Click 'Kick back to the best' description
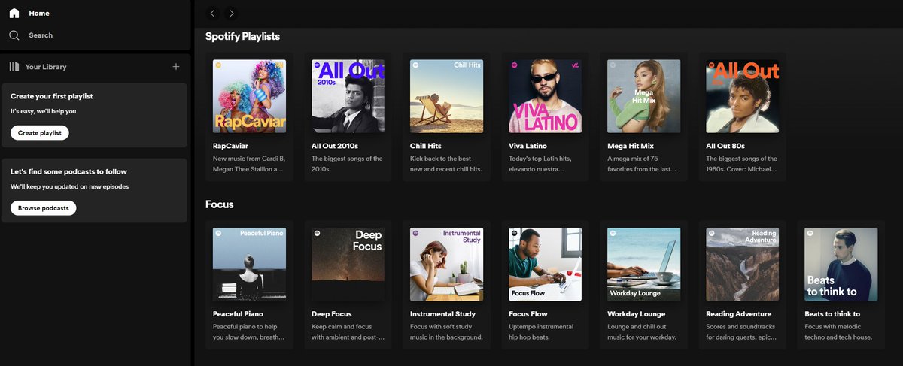This screenshot has height=366, width=903. [446, 164]
